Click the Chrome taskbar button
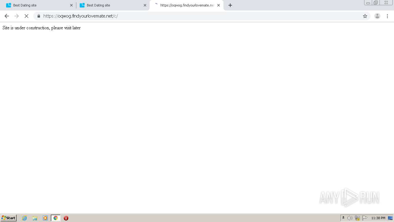The width and height of the screenshot is (394, 222). tap(55, 218)
